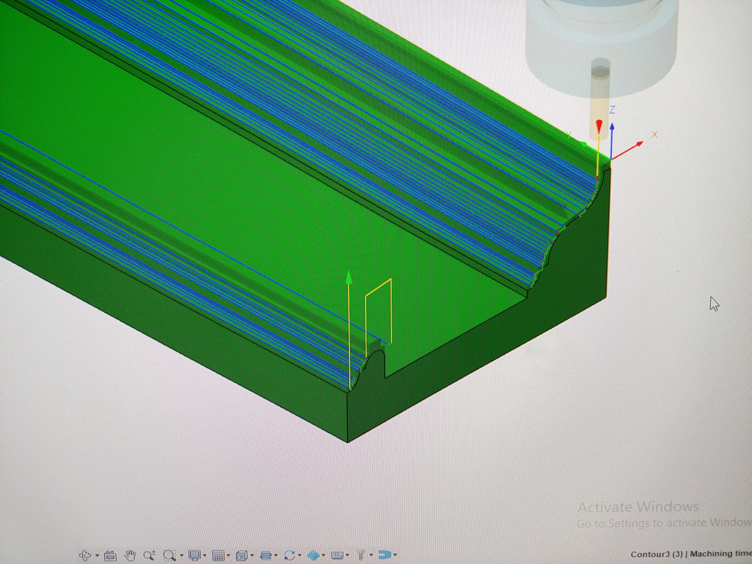752x564 pixels.
Task: Click the Viewports layout icon
Action: coord(242,556)
